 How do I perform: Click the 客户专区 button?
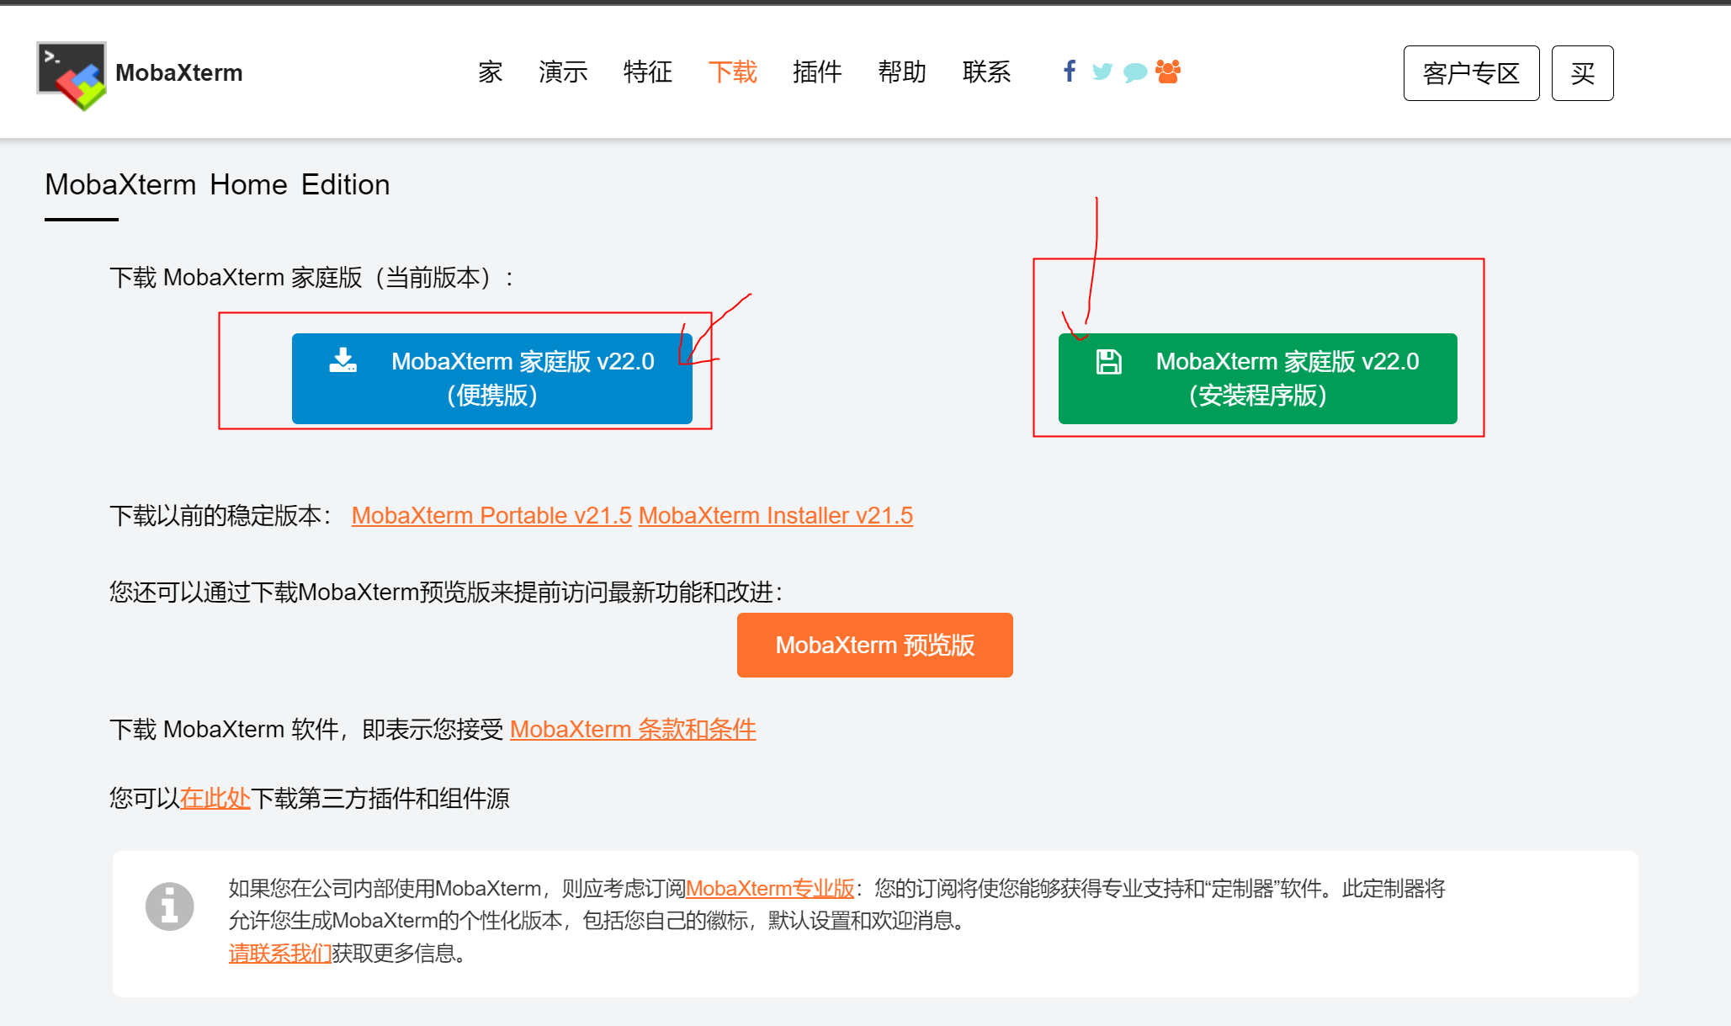(x=1470, y=73)
